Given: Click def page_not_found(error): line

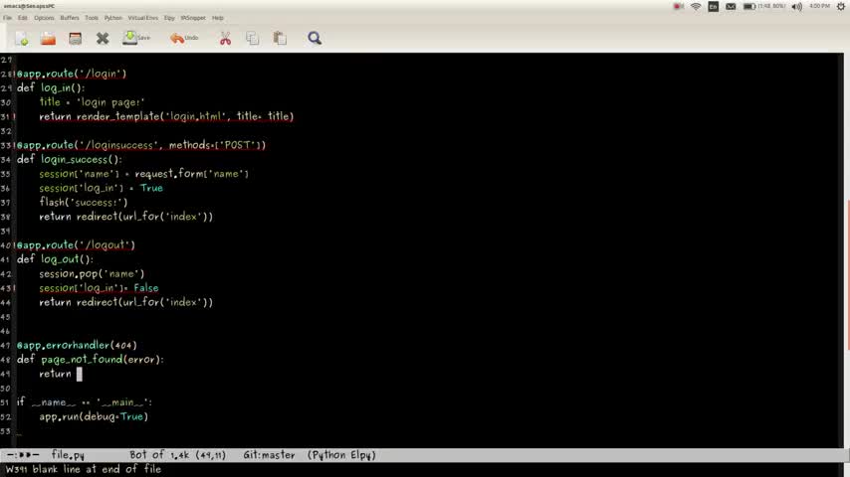Looking at the screenshot, I should [90, 360].
